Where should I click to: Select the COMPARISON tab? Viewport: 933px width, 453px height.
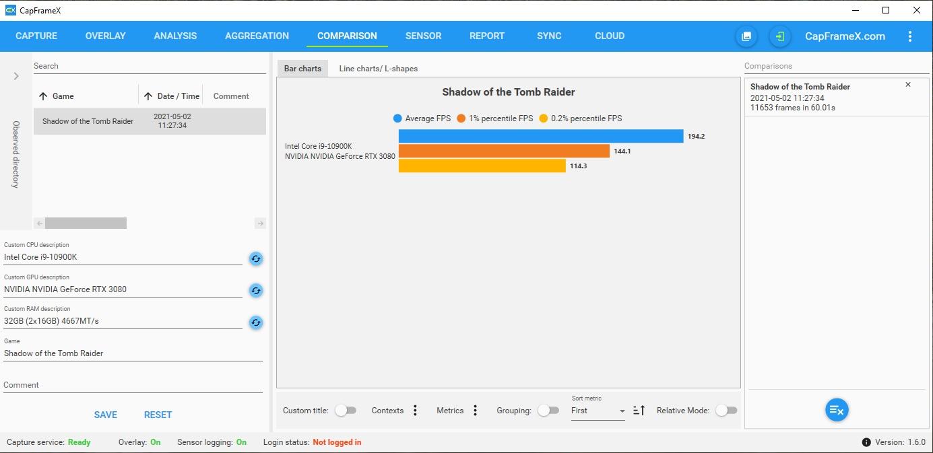point(347,36)
